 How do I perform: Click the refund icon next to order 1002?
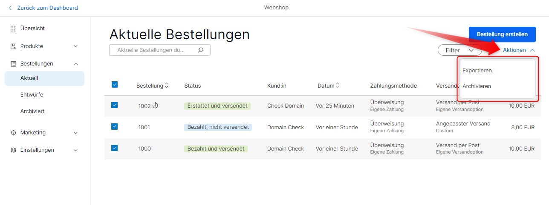tap(156, 105)
